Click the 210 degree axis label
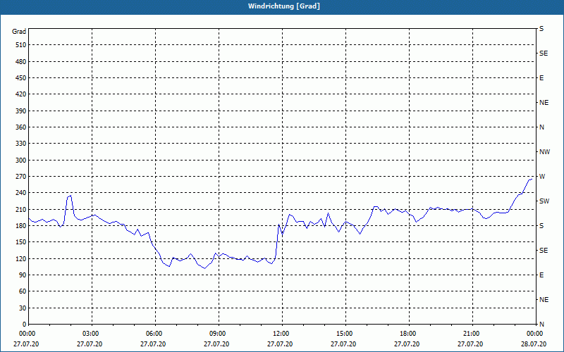This screenshot has width=564, height=352. pyautogui.click(x=21, y=209)
